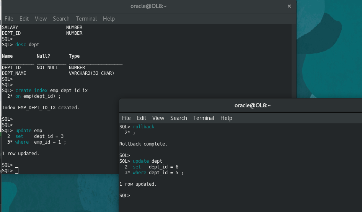Screen dimensions: 362x212
Task: Click 'rollback' command in front terminal
Action: coord(143,127)
